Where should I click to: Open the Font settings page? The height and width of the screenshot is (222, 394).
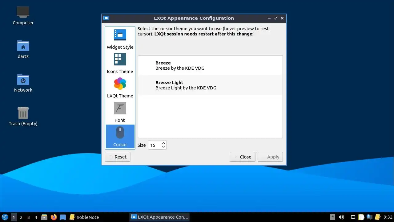click(120, 112)
